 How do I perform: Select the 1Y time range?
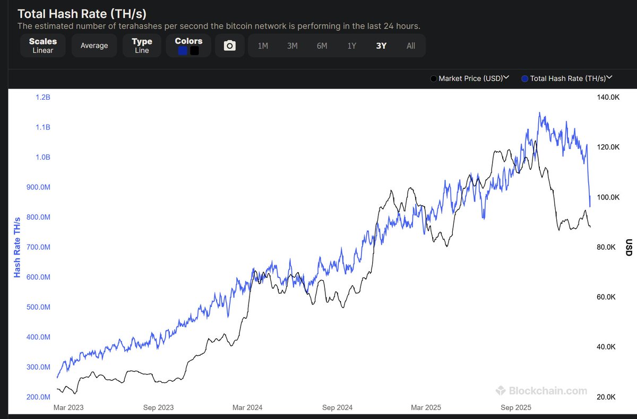pos(351,46)
